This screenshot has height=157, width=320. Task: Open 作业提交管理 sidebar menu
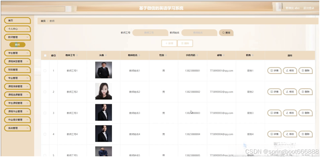click(17, 120)
